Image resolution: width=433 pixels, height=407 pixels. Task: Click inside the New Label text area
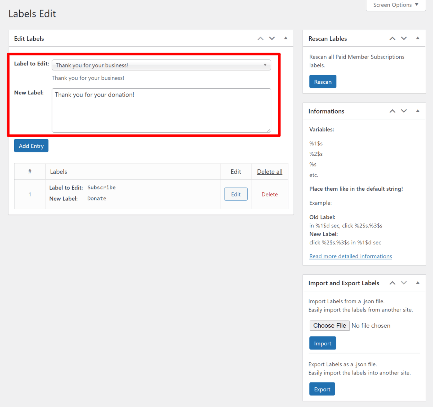[x=161, y=110]
